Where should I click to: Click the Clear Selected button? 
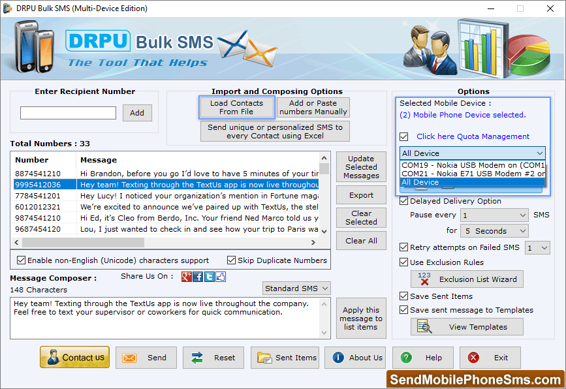tap(361, 217)
